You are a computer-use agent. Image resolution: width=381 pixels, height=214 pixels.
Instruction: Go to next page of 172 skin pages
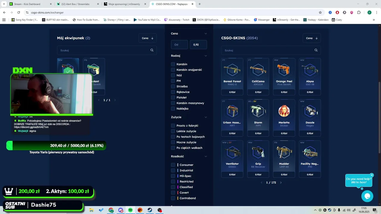click(x=281, y=182)
